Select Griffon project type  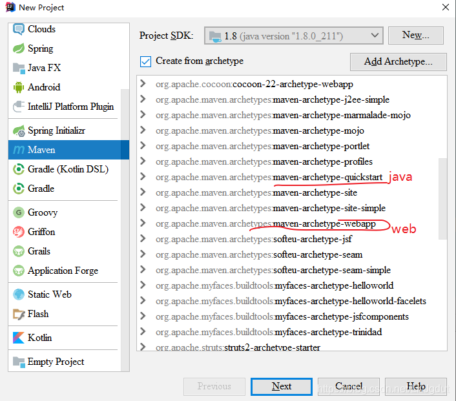pos(65,232)
